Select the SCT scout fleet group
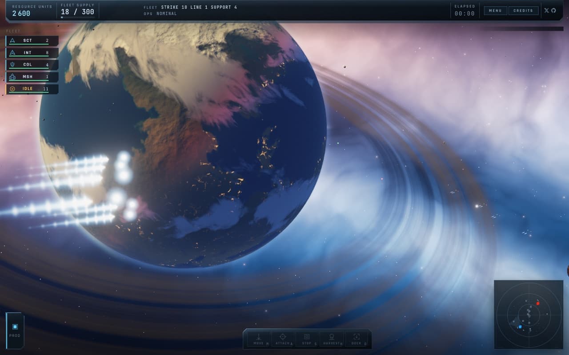The height and width of the screenshot is (355, 569). pos(32,40)
